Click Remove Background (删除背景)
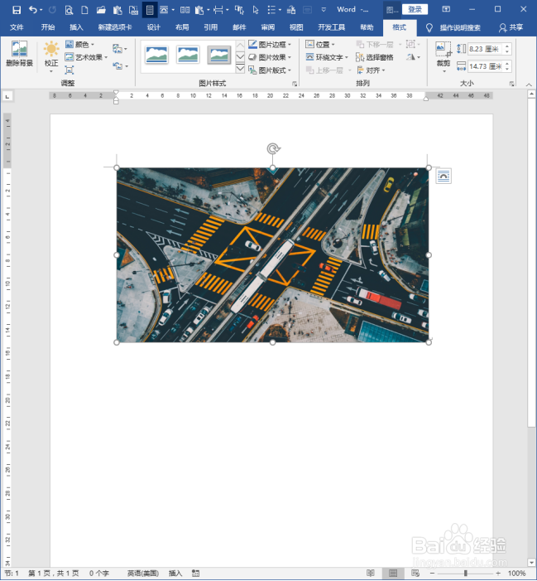 click(x=19, y=54)
